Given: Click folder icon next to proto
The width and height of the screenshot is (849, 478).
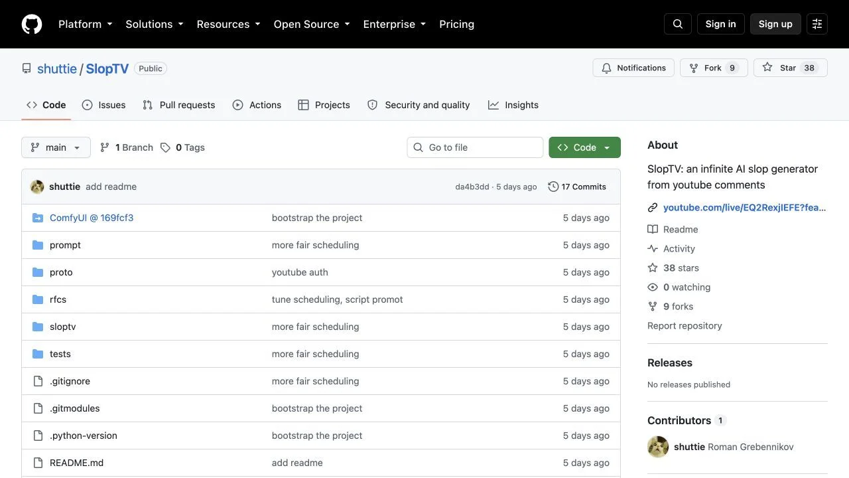Looking at the screenshot, I should (x=38, y=272).
